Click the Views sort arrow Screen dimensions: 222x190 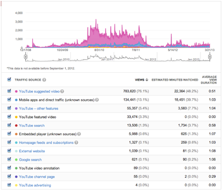pyautogui.click(x=147, y=80)
